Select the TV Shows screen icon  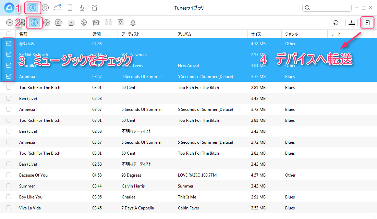[71, 23]
